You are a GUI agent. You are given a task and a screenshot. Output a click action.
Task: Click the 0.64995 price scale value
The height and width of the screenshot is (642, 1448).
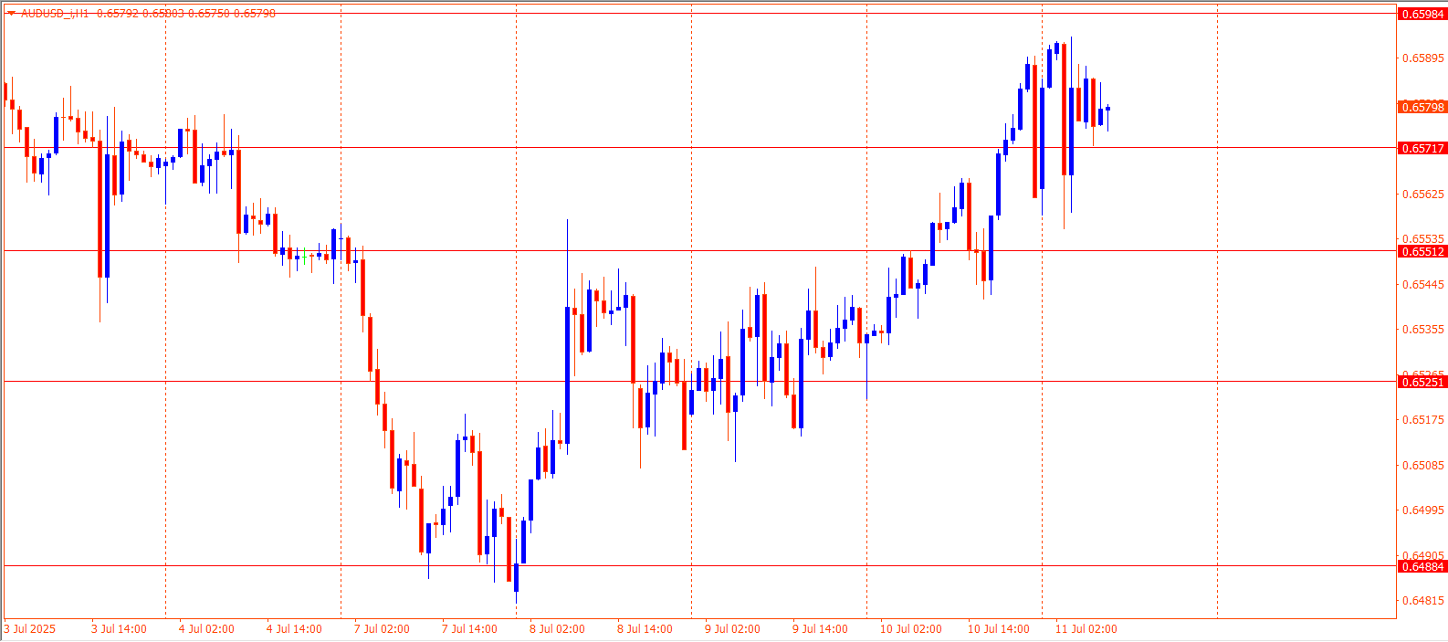(x=1423, y=510)
